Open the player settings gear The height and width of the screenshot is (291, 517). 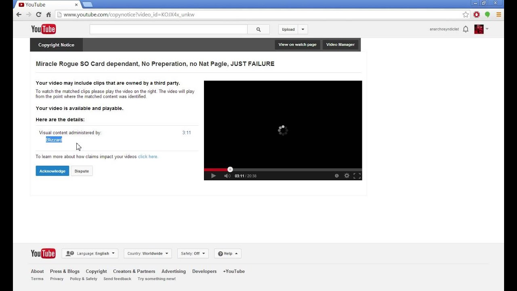[347, 176]
